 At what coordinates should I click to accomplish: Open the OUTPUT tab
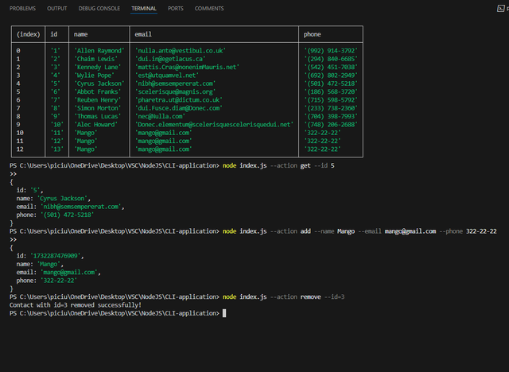coord(56,9)
